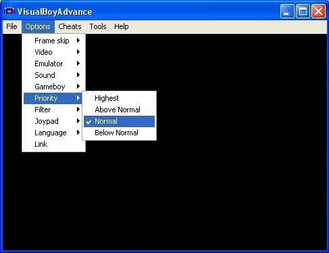Open the Sound submenu

(53, 75)
